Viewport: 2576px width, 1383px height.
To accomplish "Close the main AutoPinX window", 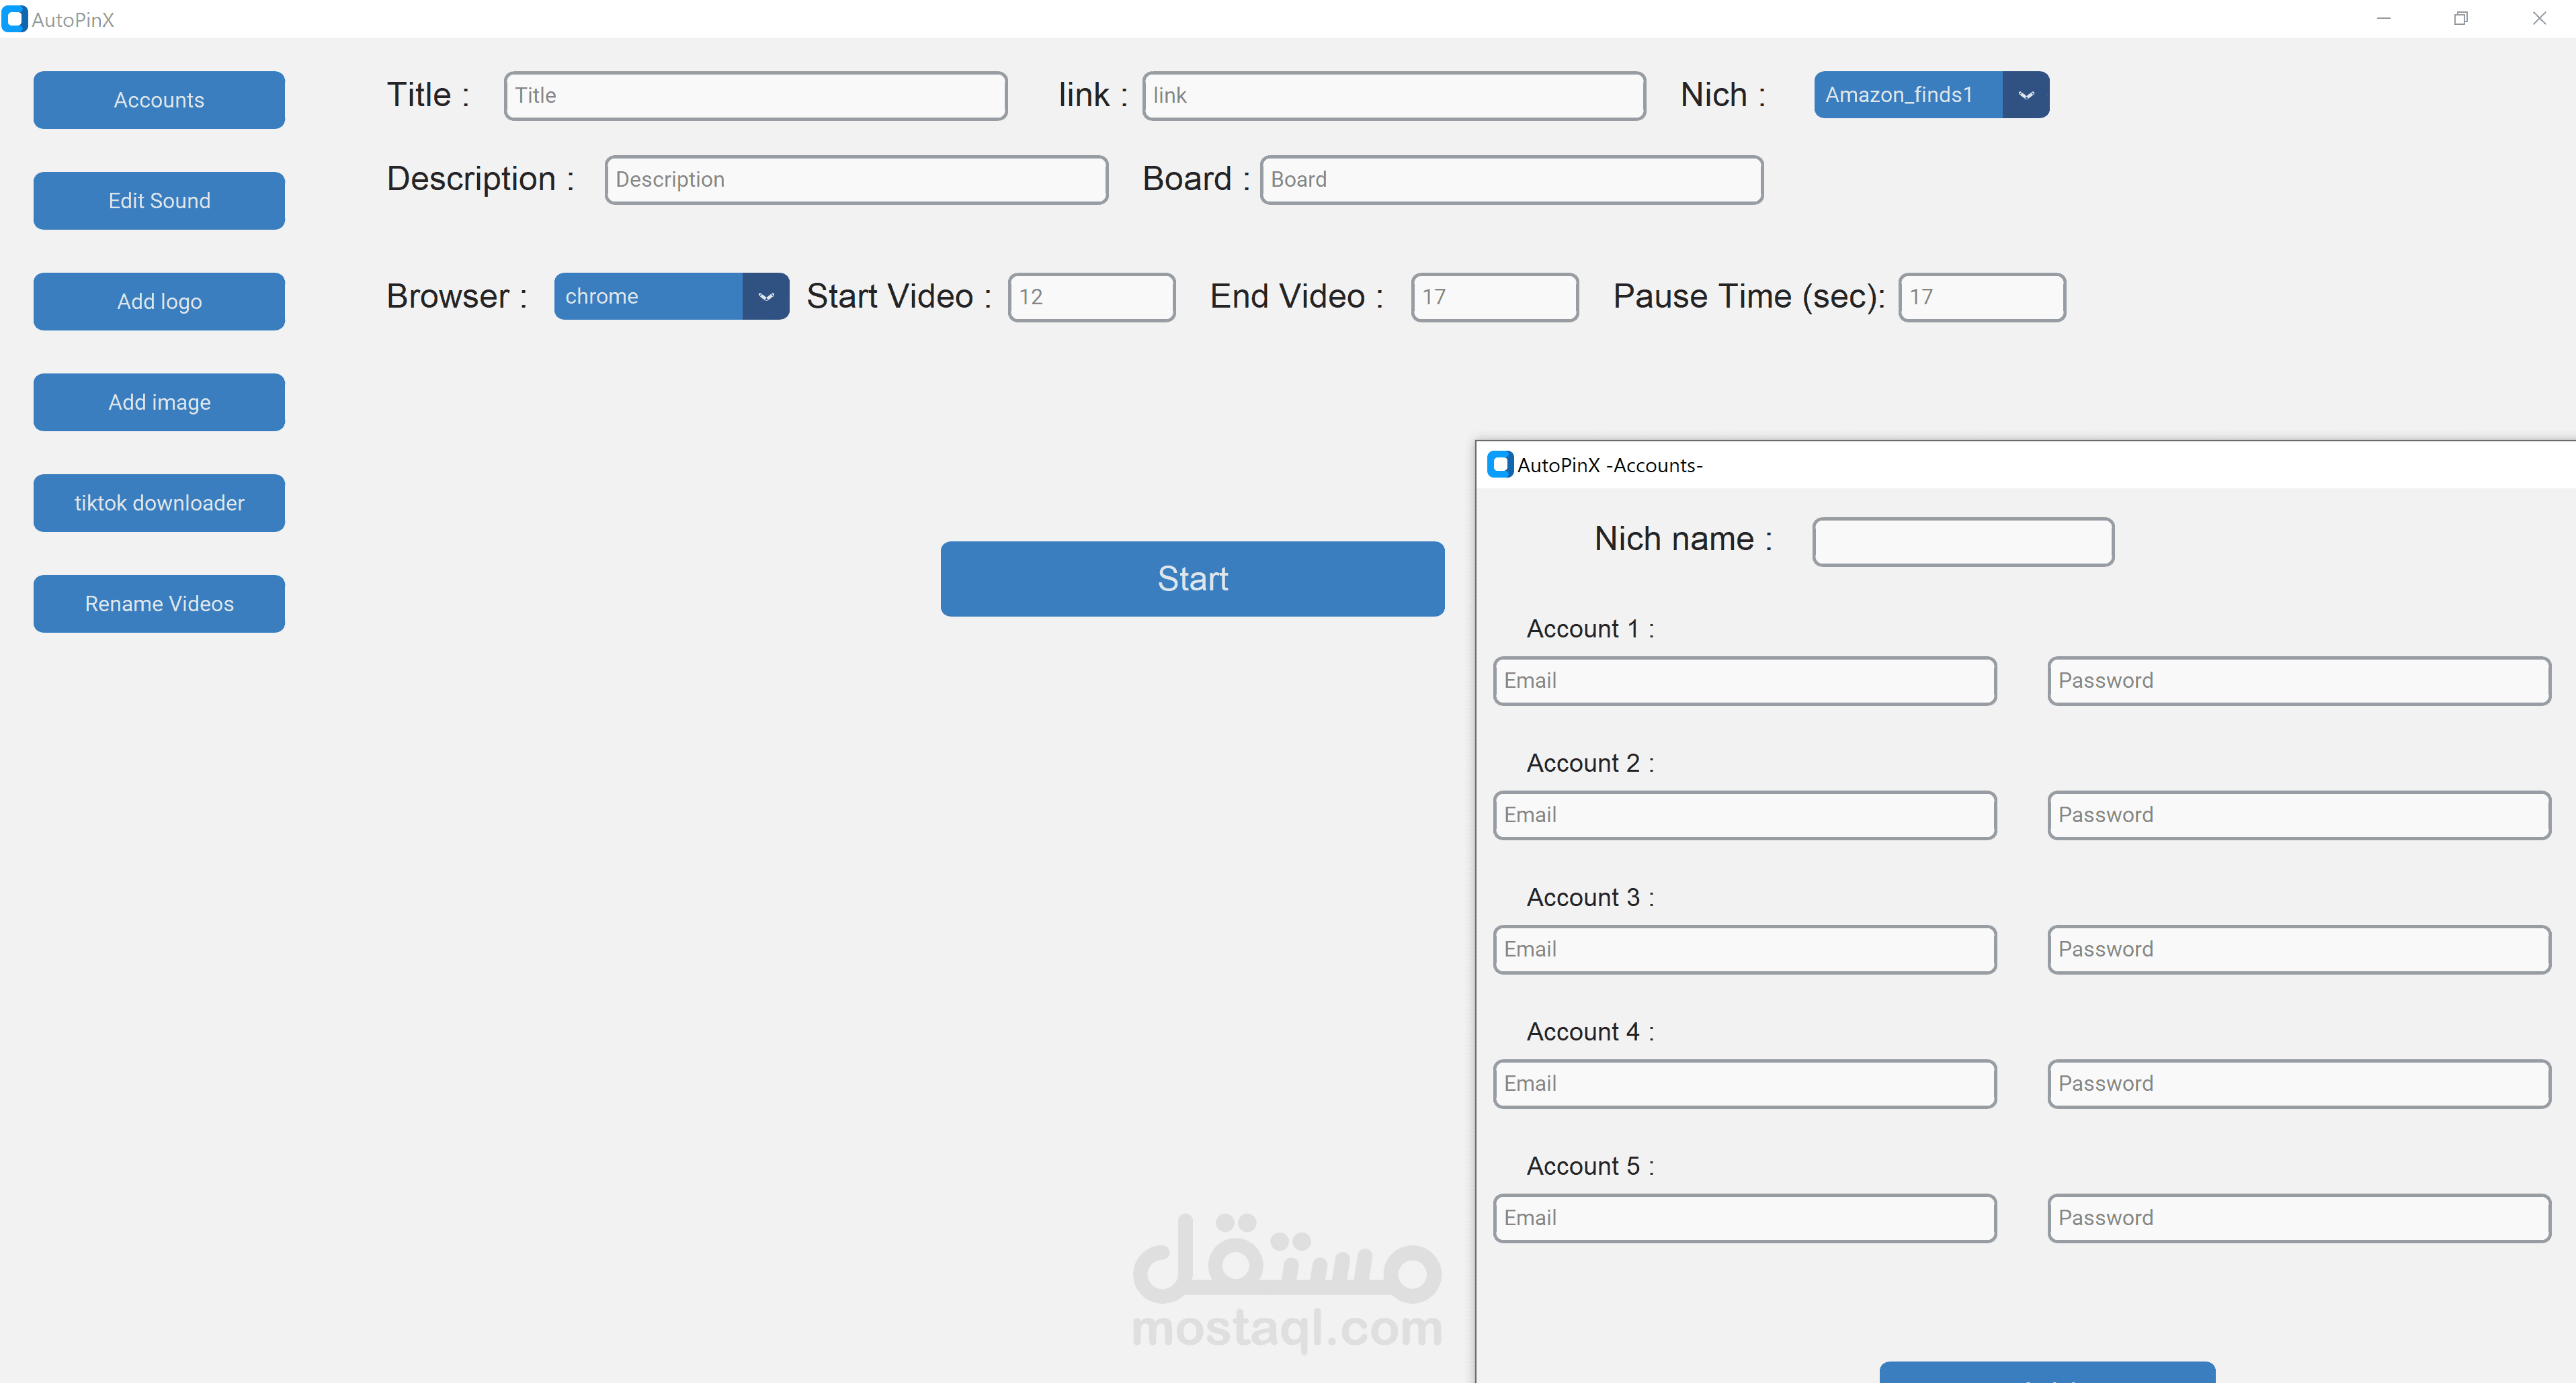I will [2539, 19].
